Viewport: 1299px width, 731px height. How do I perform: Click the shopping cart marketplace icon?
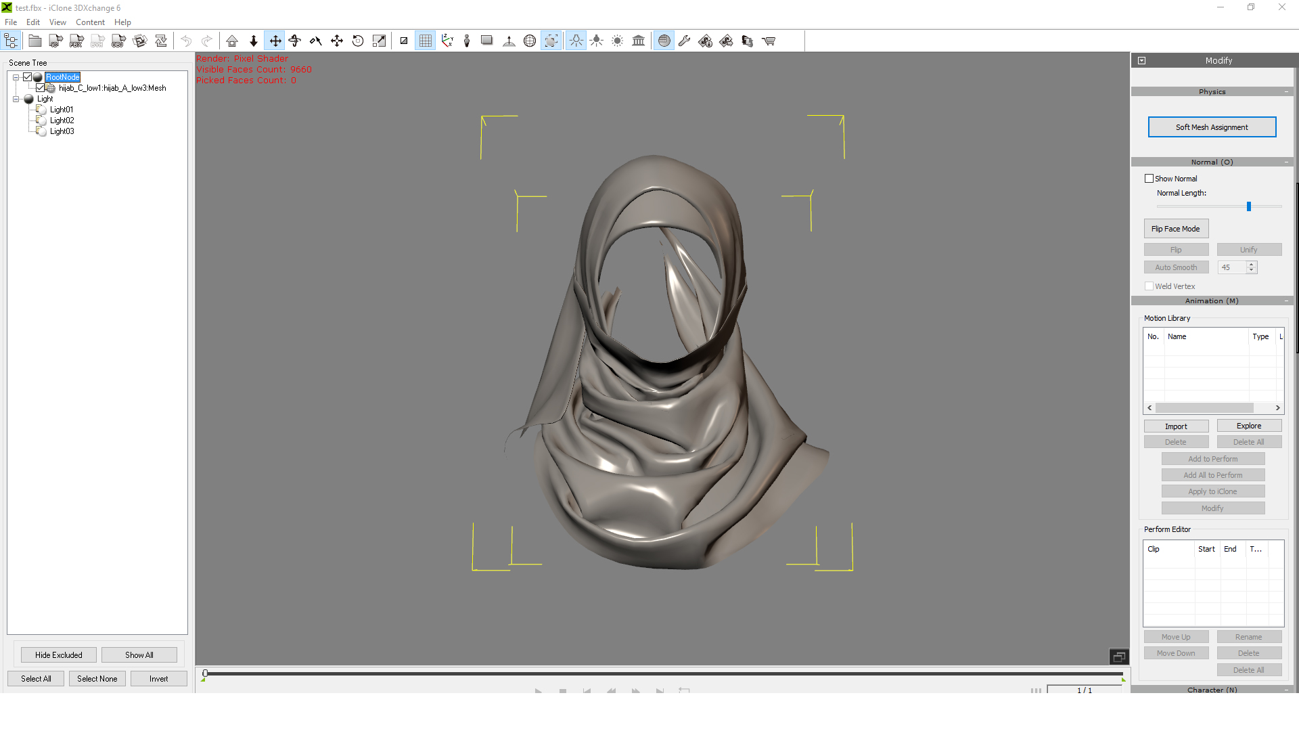[x=769, y=41]
